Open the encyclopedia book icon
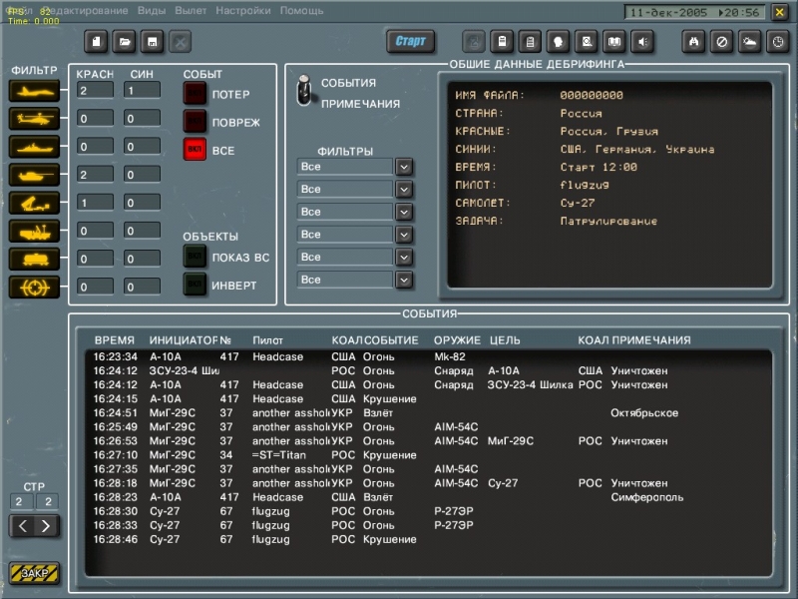The width and height of the screenshot is (798, 599). coord(614,42)
